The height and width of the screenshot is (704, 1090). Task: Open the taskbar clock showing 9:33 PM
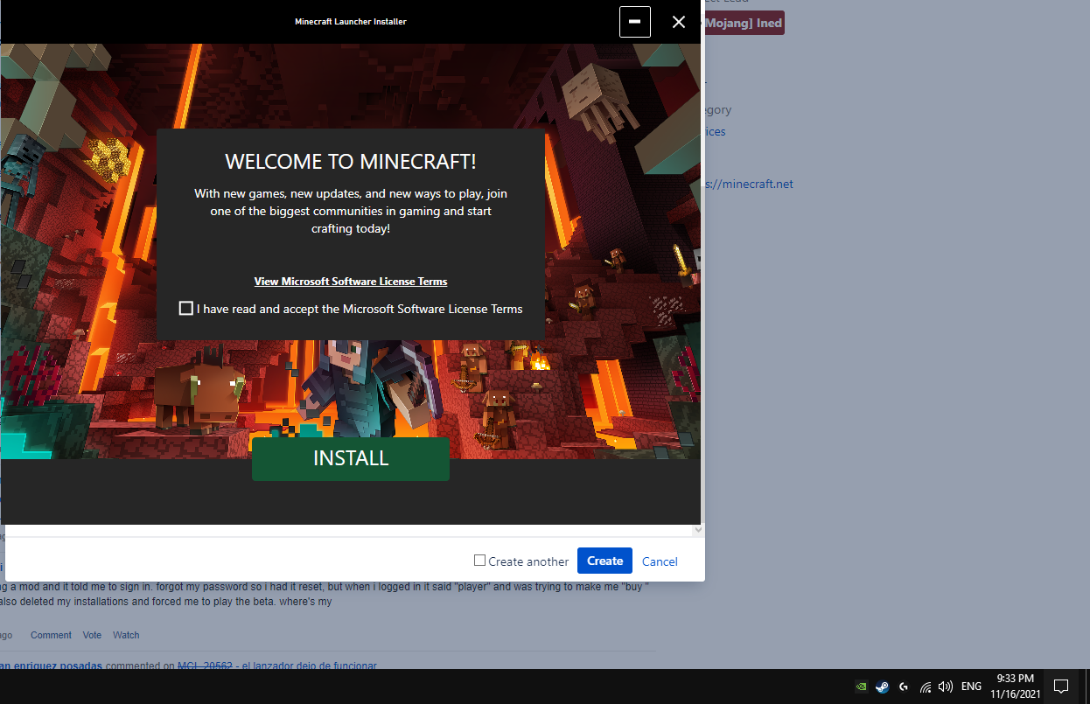point(1016,687)
